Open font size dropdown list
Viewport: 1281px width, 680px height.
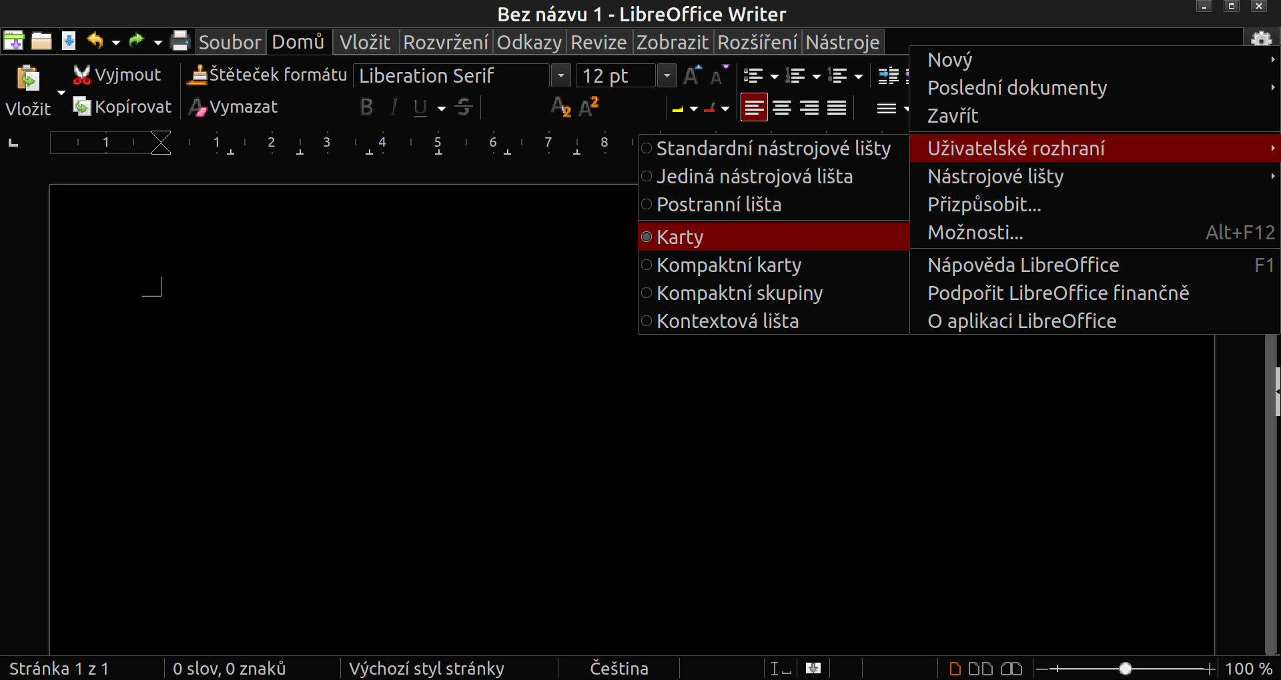point(667,75)
